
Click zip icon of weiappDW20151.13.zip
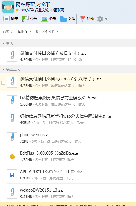tap(12, 193)
